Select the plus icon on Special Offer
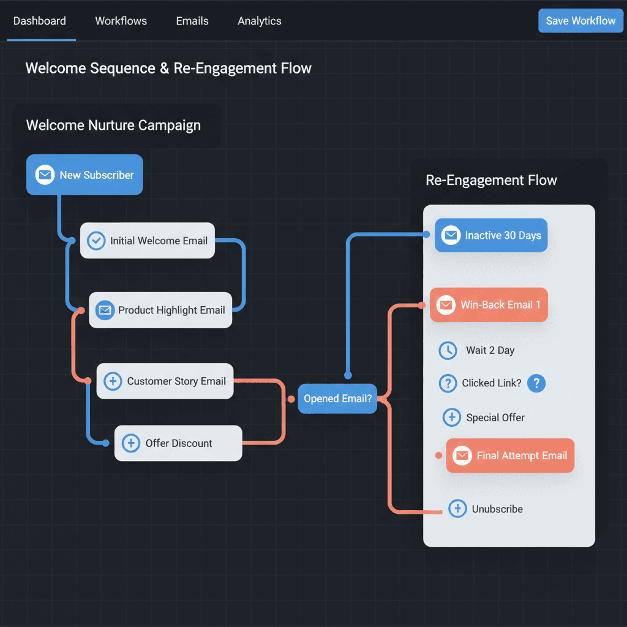Screen dimensions: 627x627 451,417
